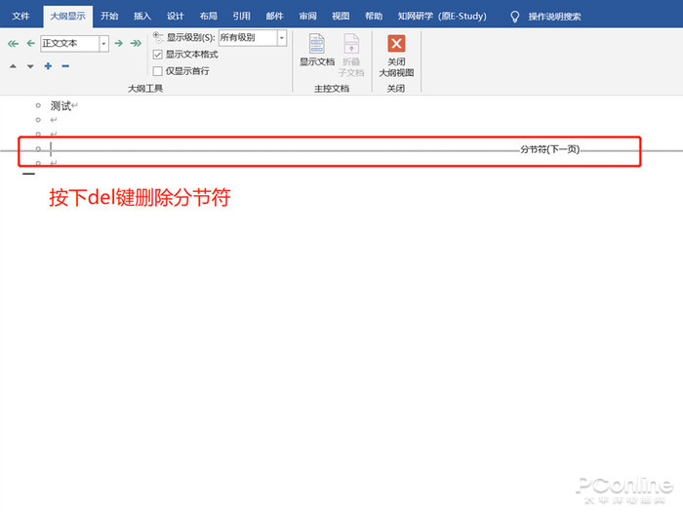Move outline item up arrow

coord(13,66)
